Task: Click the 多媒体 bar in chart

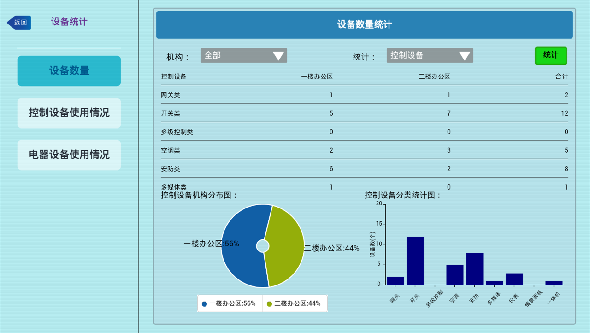Action: [495, 283]
